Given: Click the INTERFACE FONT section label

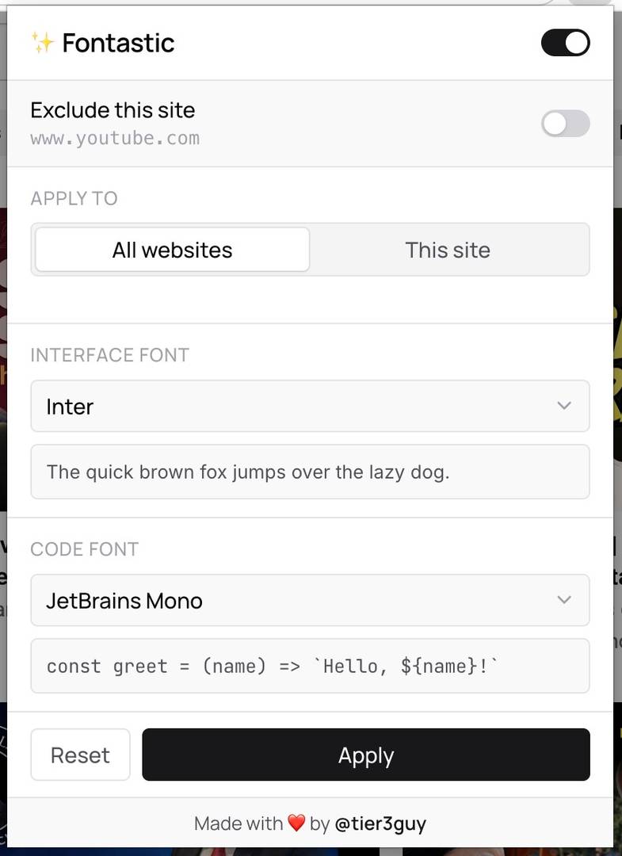Looking at the screenshot, I should pyautogui.click(x=109, y=355).
